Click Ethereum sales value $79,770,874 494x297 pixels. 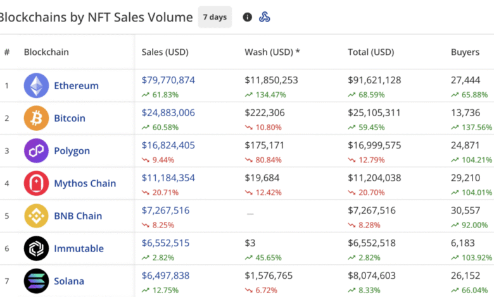(168, 80)
